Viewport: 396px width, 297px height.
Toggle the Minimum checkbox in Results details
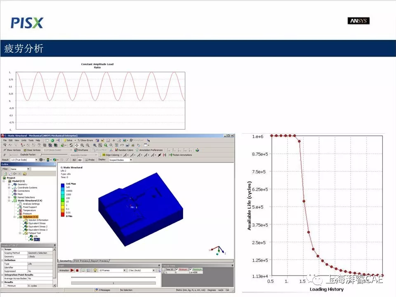point(5,285)
